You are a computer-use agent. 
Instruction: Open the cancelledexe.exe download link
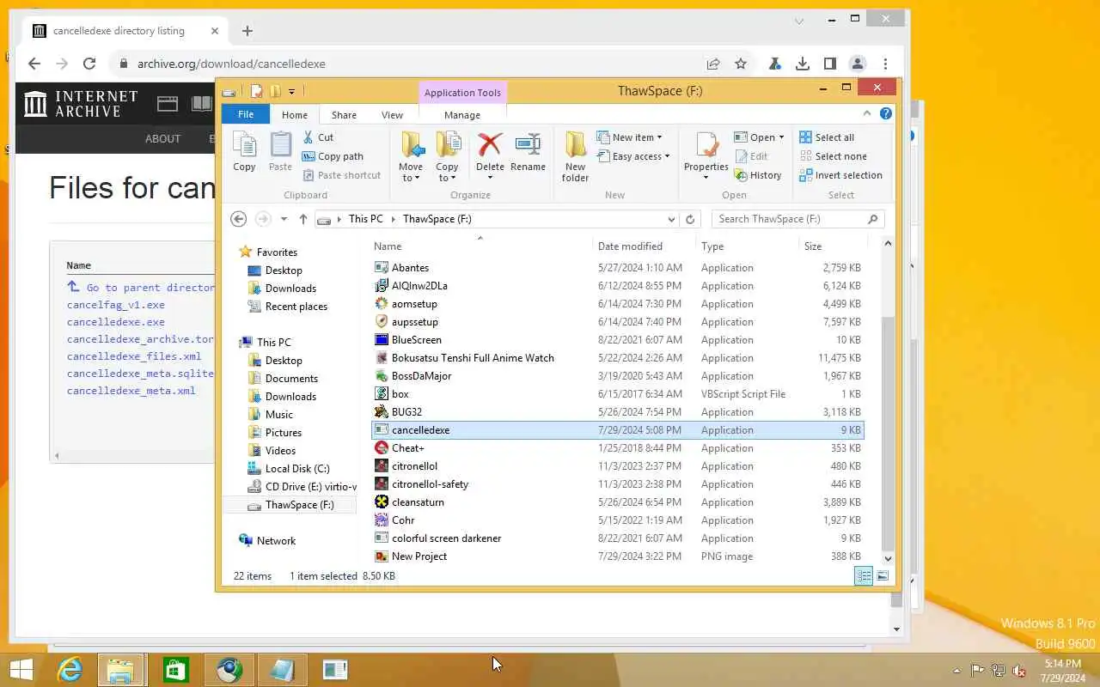[x=116, y=322]
